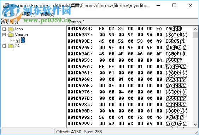199x135 pixels.
Task: Click the scroll up arrow in hex view
Action: click(x=195, y=29)
